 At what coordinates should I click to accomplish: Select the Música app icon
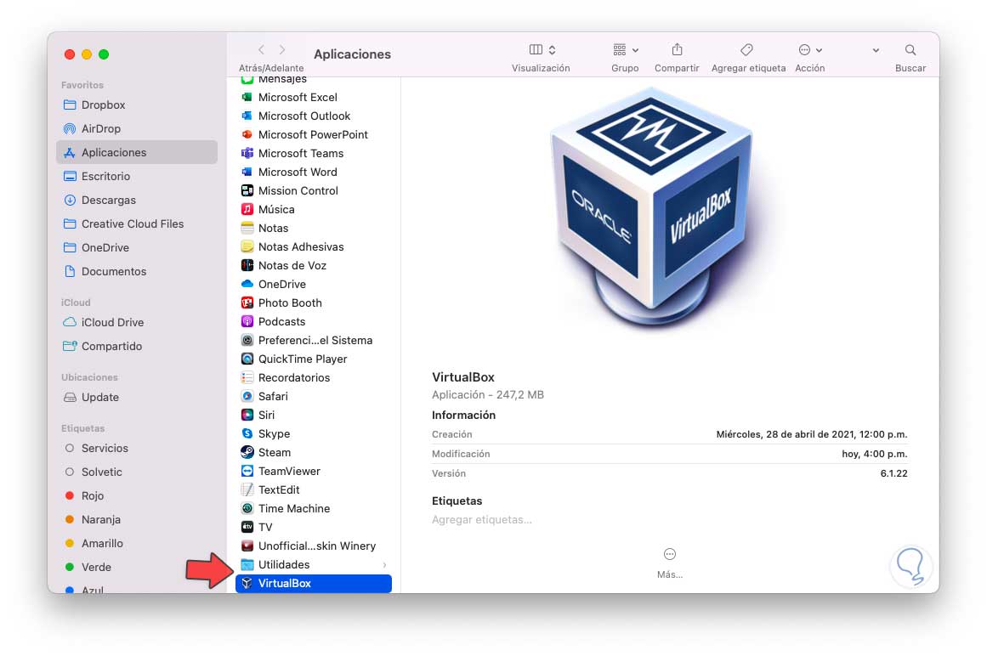247,209
